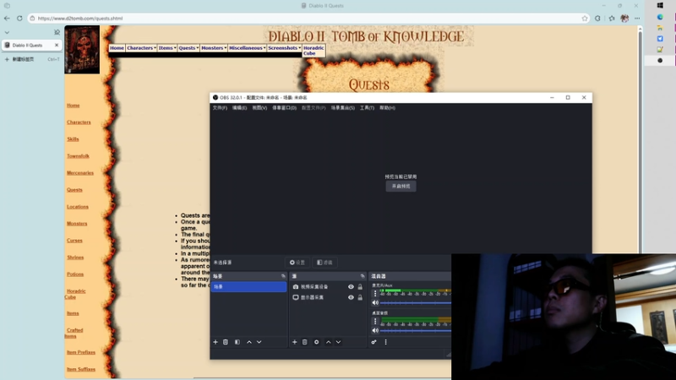Open the browser extensions icon next to address bar
The image size is (676, 380).
(x=597, y=18)
